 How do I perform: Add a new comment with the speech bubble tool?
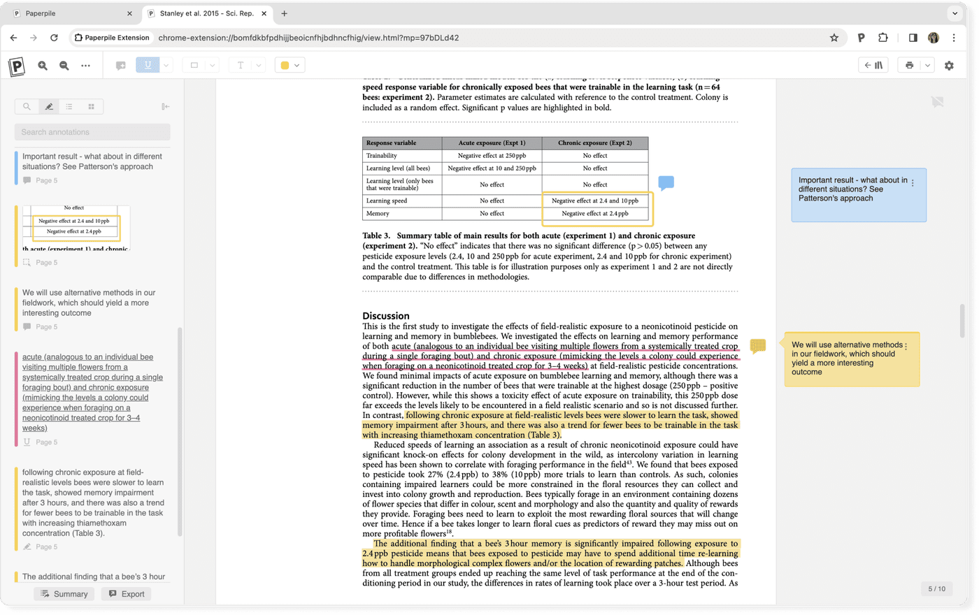click(x=120, y=64)
